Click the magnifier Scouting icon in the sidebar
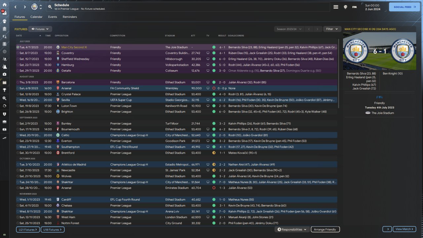The width and height of the screenshot is (423, 238). pos(5,99)
